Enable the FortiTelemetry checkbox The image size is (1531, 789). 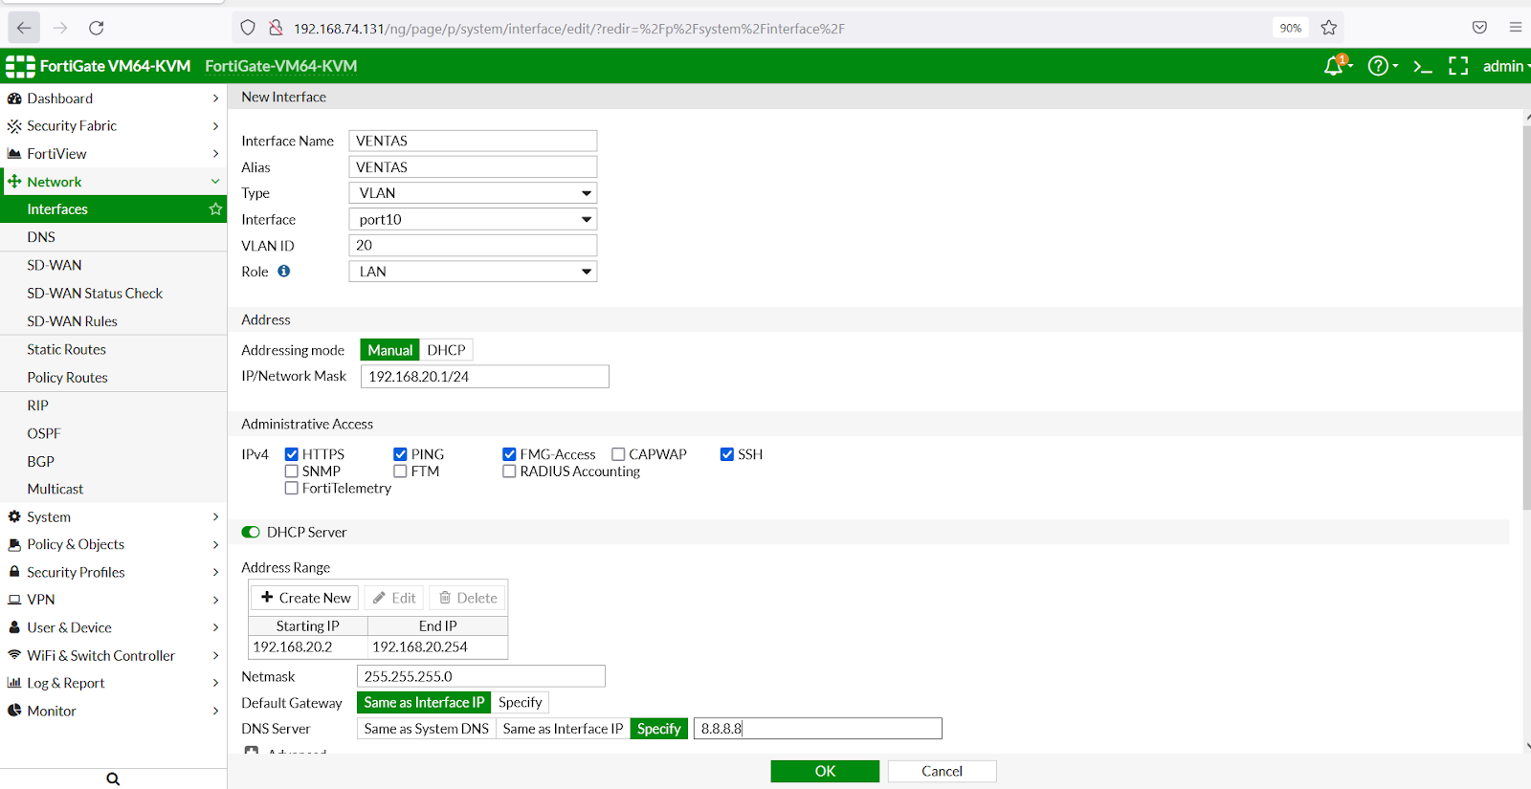click(292, 489)
